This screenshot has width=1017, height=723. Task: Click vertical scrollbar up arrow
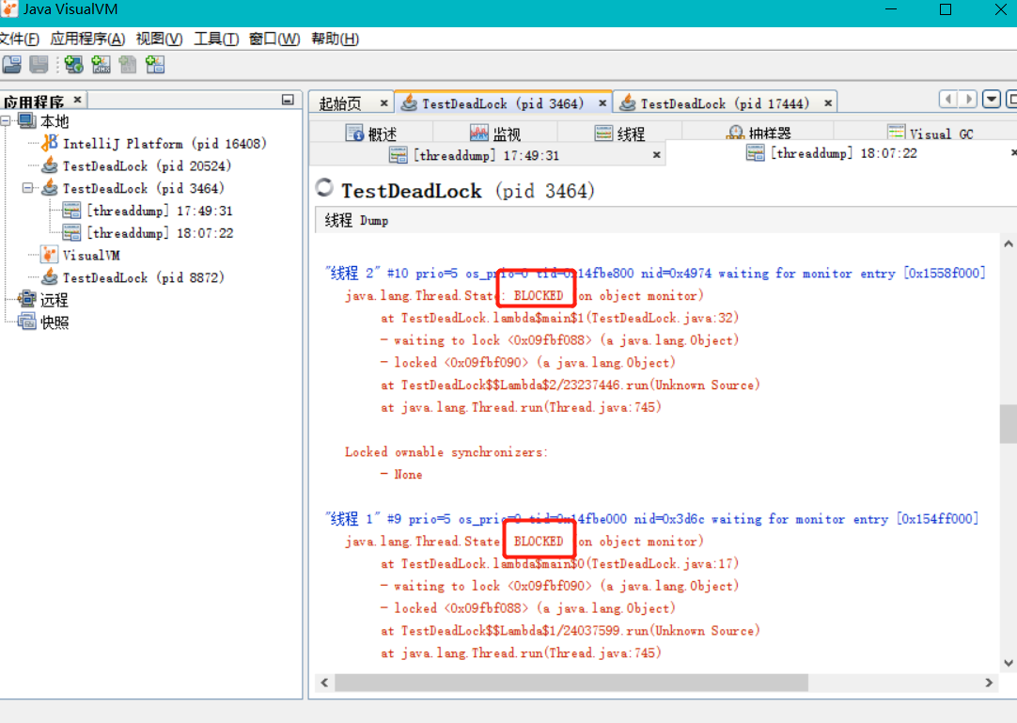(x=1008, y=244)
